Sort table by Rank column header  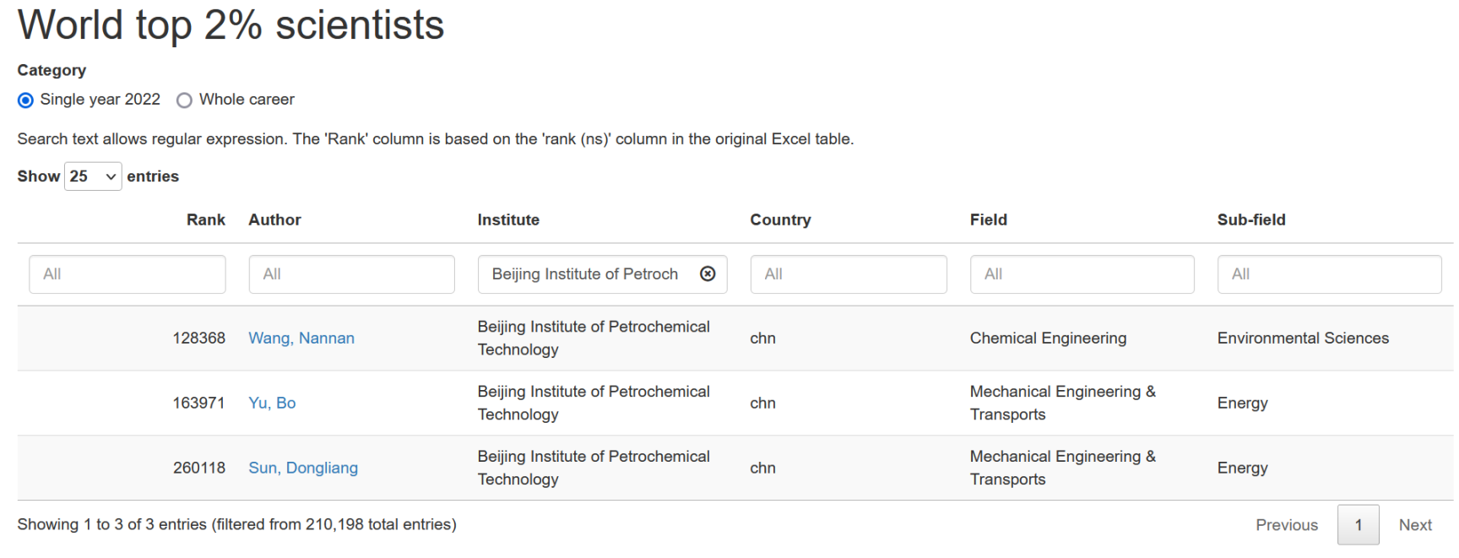tap(205, 219)
